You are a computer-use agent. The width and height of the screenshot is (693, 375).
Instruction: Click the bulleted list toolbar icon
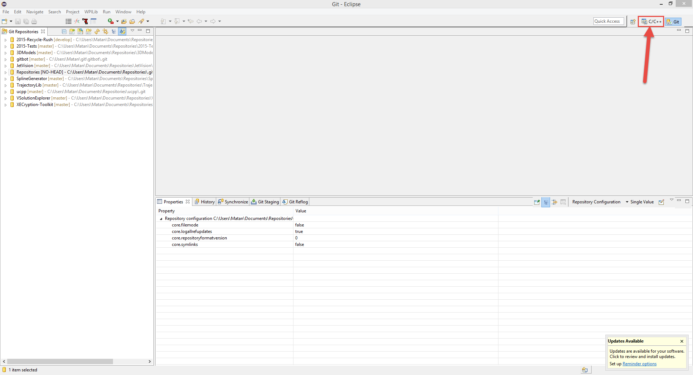tap(69, 21)
